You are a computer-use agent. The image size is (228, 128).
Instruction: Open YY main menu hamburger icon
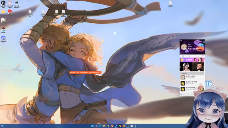(x=181, y=94)
